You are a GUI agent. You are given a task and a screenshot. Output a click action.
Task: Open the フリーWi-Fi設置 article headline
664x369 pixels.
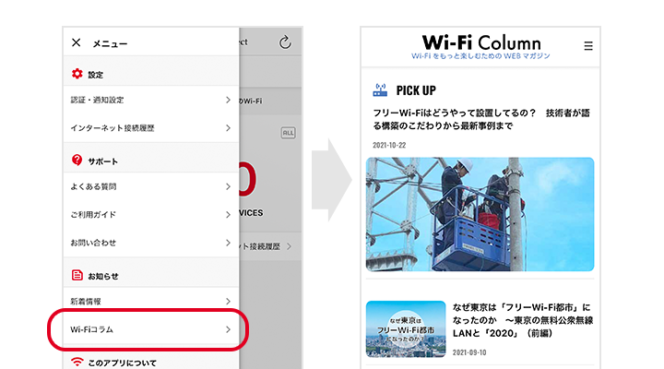(481, 120)
